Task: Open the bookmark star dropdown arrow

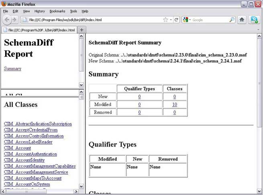Action: (x=171, y=20)
